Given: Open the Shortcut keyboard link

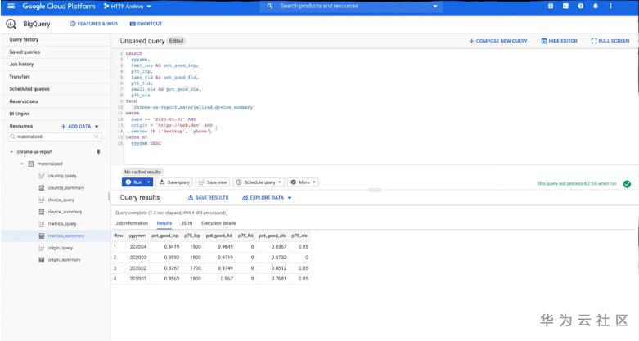Looking at the screenshot, I should (146, 24).
